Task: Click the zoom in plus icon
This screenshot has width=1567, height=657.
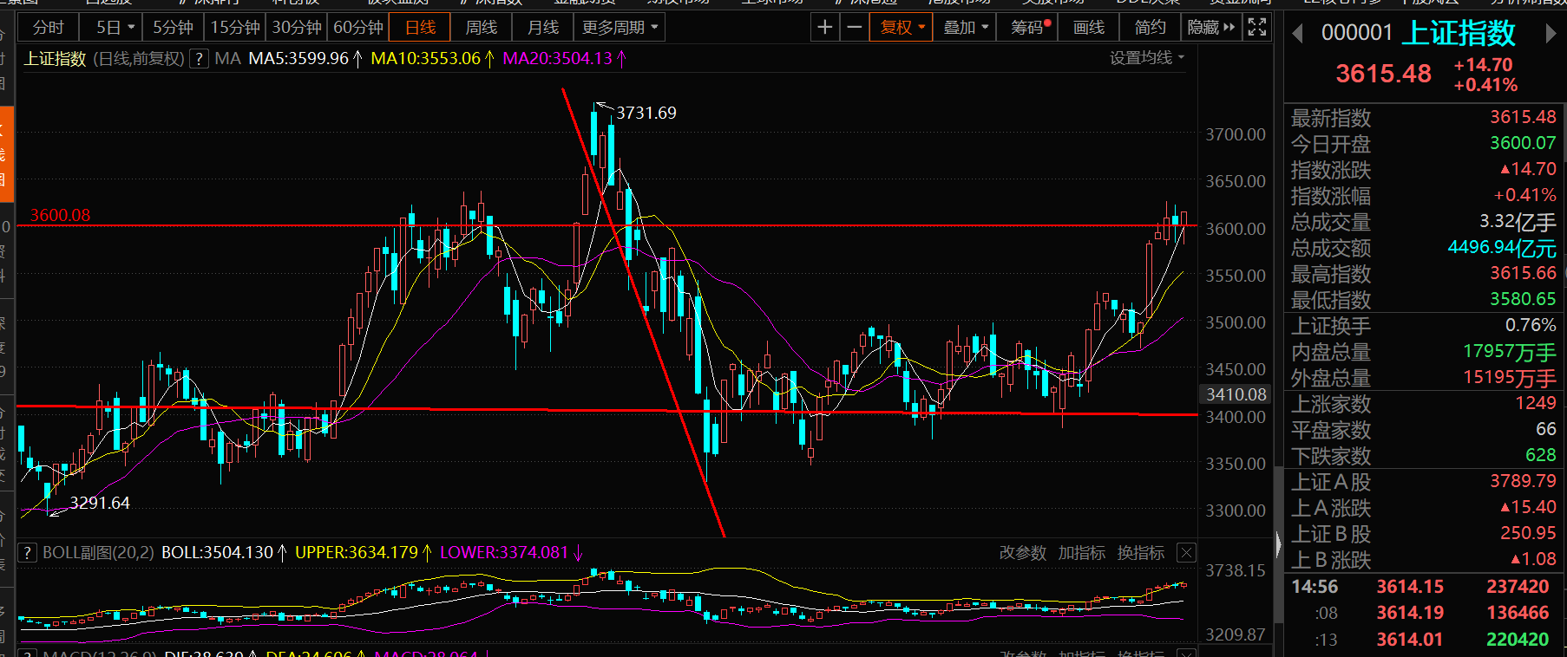Action: pyautogui.click(x=824, y=28)
